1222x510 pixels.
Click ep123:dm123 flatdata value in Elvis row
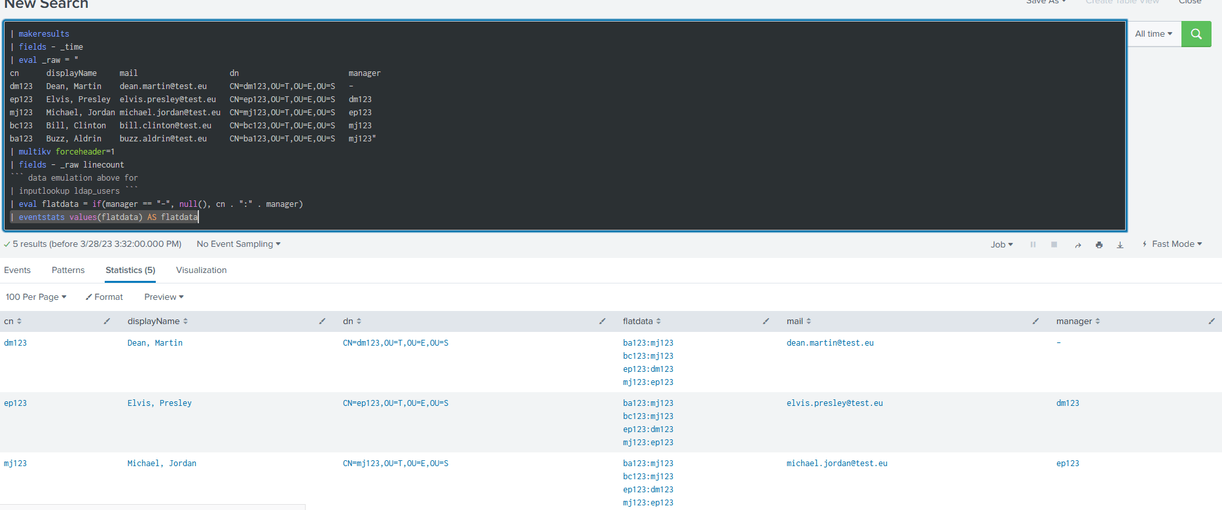(648, 429)
